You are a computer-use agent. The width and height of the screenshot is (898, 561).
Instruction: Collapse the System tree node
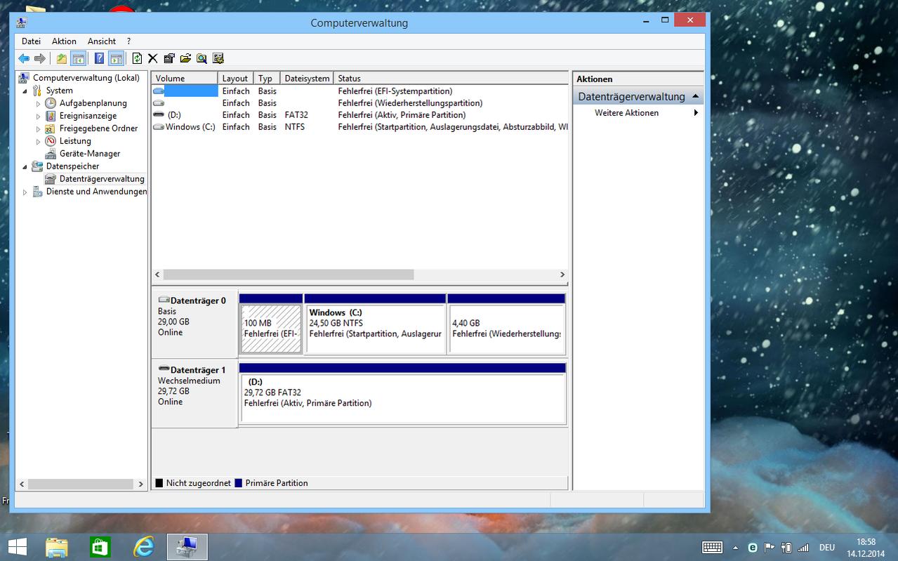26,91
